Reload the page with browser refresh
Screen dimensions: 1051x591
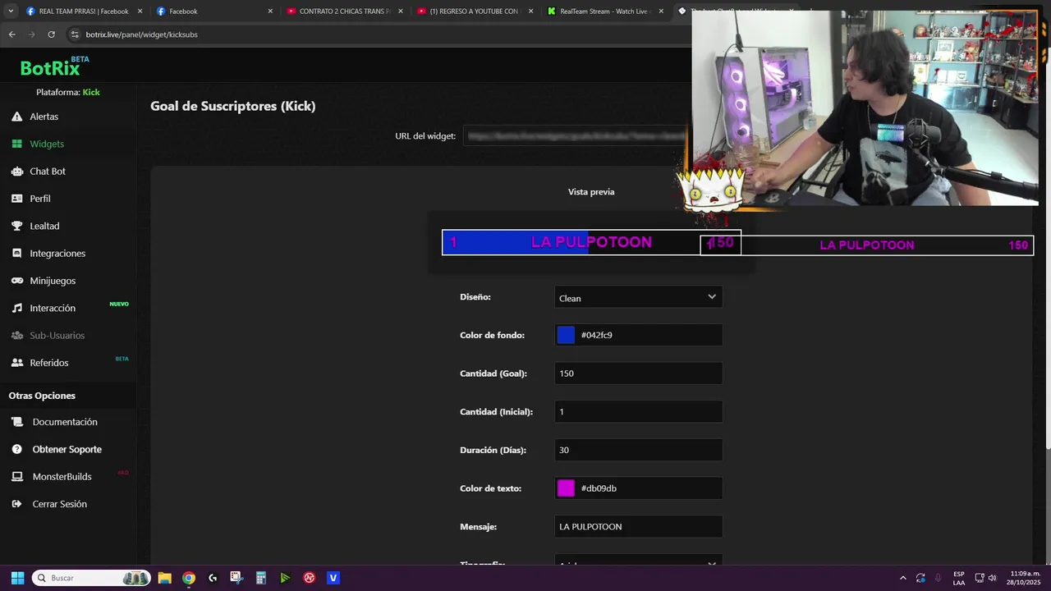[51, 34]
